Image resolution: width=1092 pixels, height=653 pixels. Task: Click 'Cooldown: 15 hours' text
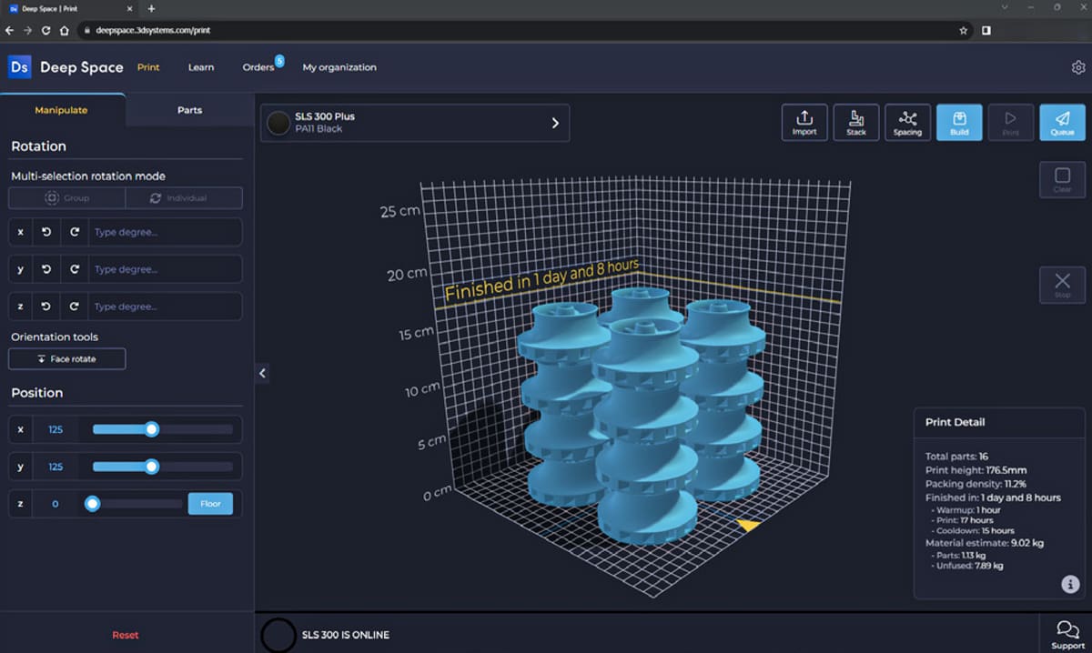pyautogui.click(x=976, y=530)
